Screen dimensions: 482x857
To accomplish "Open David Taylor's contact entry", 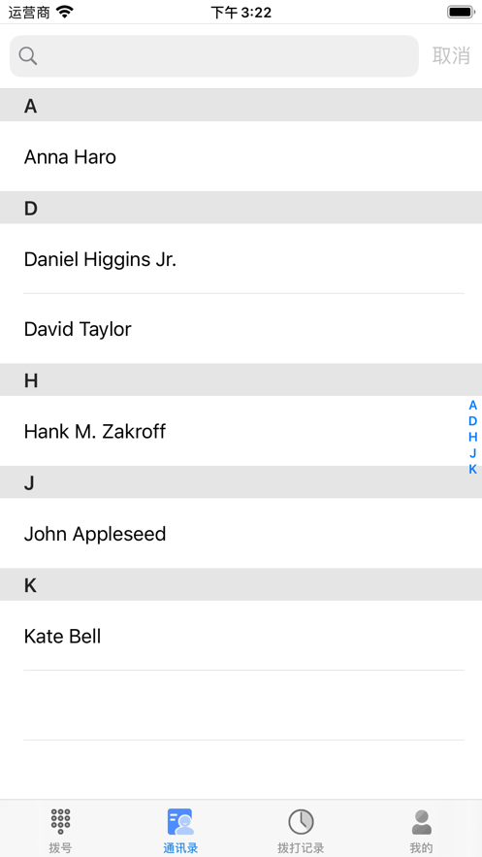I will coord(241,329).
